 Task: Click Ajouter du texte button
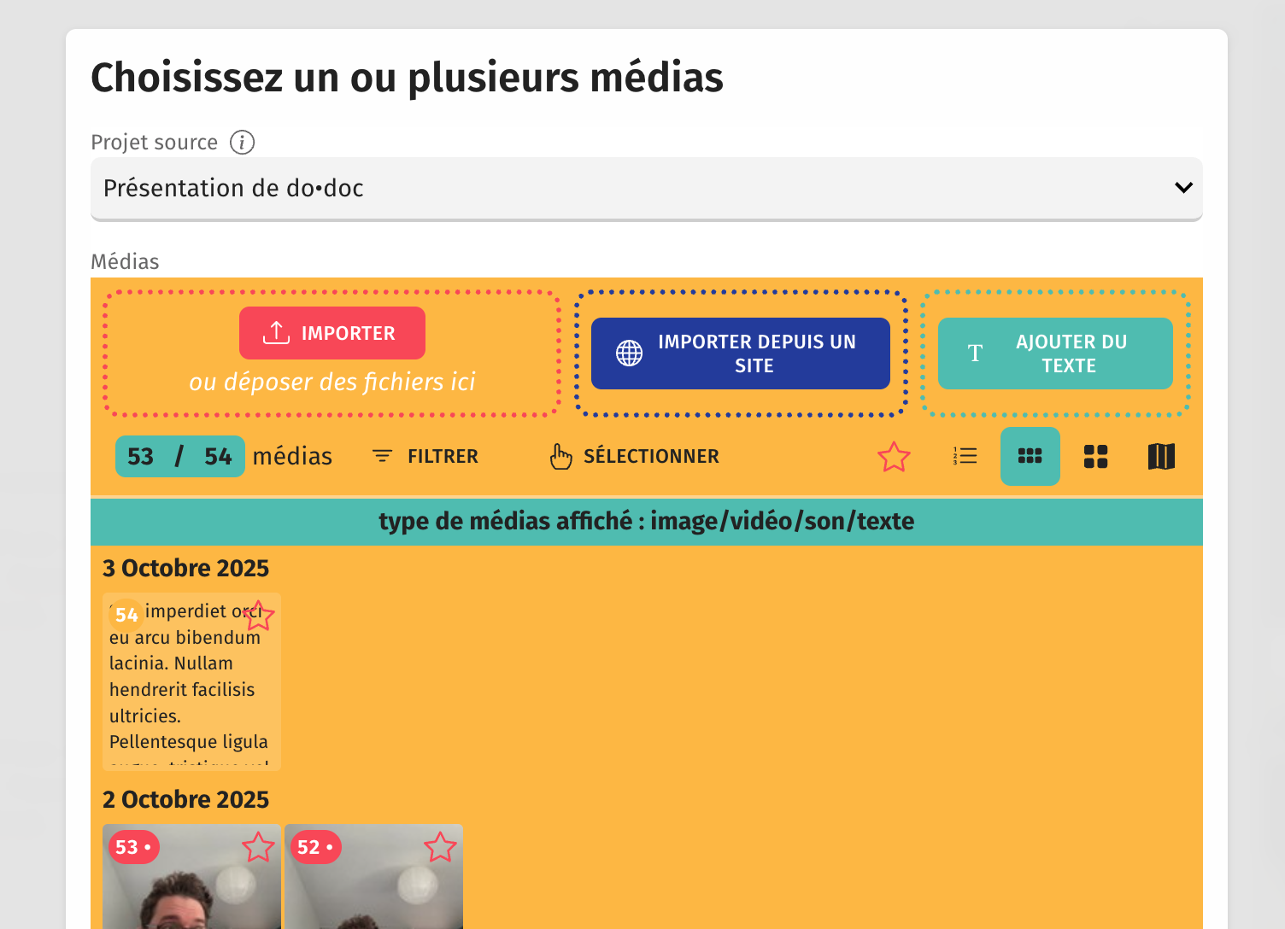(1054, 353)
